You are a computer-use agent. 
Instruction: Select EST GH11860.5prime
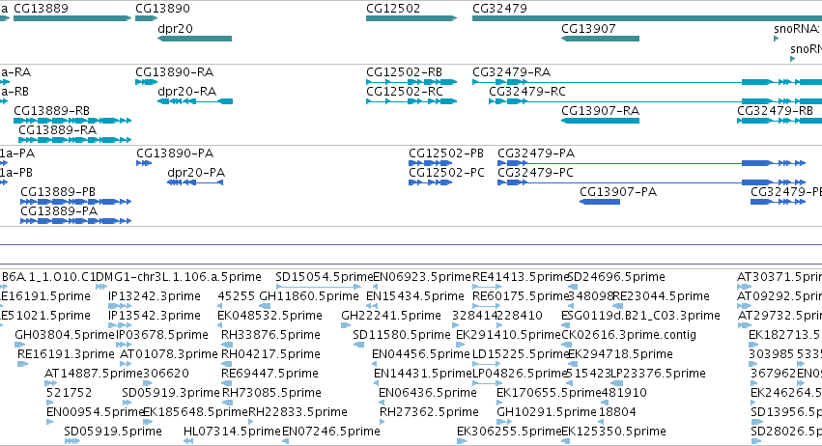[309, 296]
